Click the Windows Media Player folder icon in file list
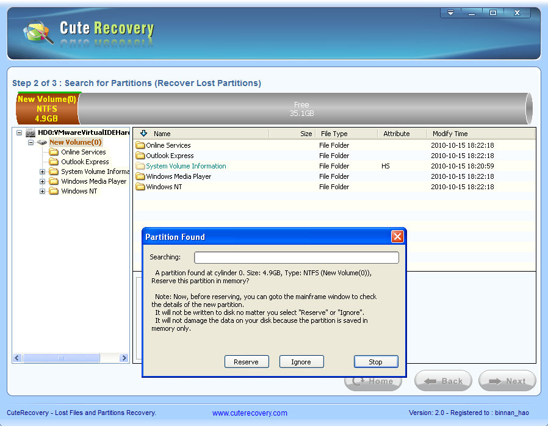The width and height of the screenshot is (548, 426). (x=140, y=176)
